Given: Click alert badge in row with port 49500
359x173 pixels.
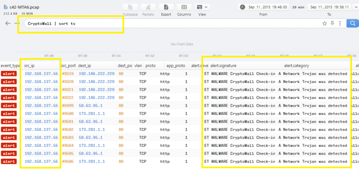Looking at the screenshot, I should point(9,114).
